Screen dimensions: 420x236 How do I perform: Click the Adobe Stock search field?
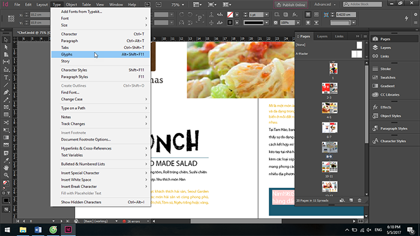(x=362, y=4)
